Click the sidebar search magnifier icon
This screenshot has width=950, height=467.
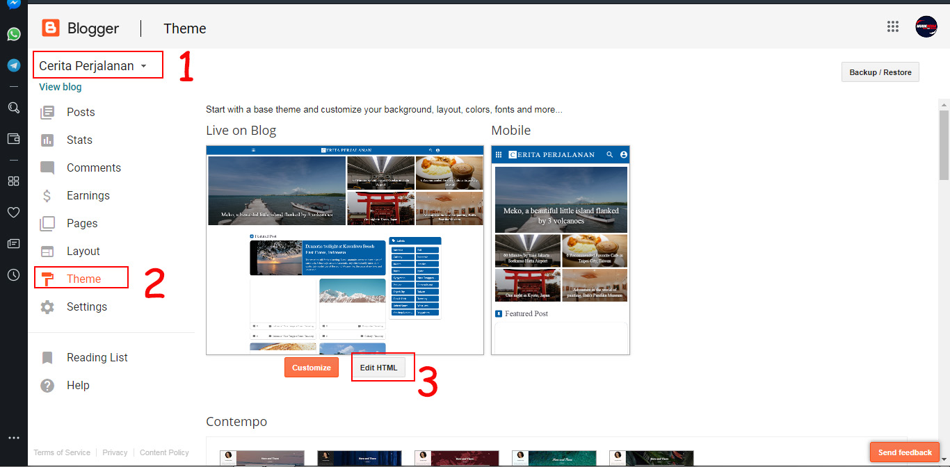click(13, 108)
